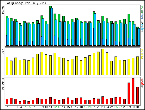Click the yellow visits bar for day 25
This screenshot has width=145, height=110.
point(111,68)
